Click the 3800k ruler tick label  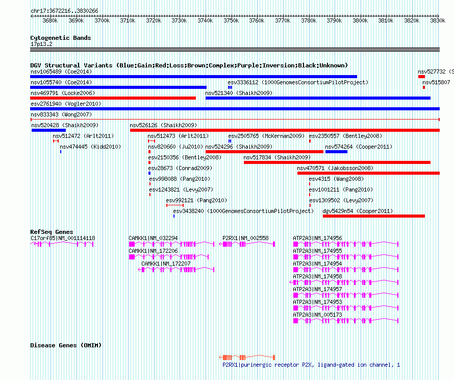click(x=360, y=20)
